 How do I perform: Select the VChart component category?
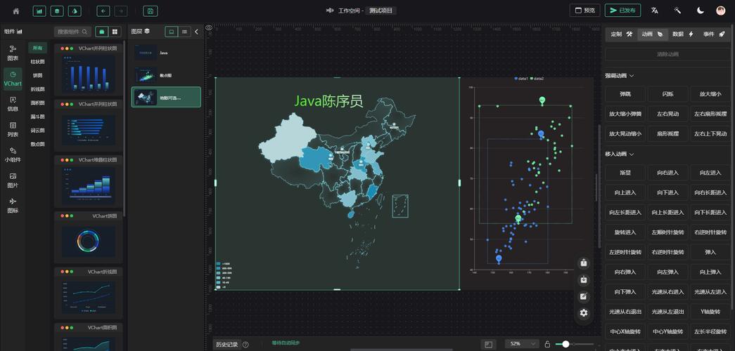click(x=13, y=79)
